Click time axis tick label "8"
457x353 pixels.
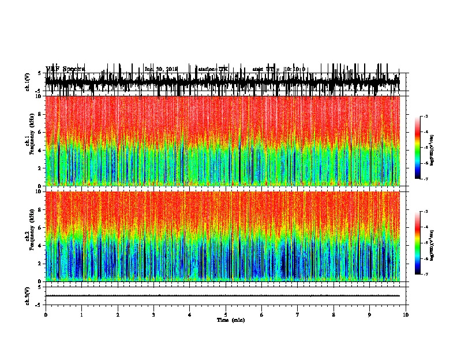click(x=334, y=315)
